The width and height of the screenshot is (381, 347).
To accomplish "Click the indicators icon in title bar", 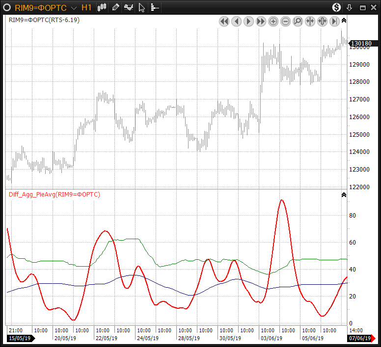I will tap(129, 7).
